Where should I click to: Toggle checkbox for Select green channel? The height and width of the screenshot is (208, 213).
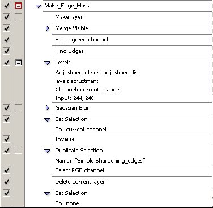pyautogui.click(x=6, y=40)
